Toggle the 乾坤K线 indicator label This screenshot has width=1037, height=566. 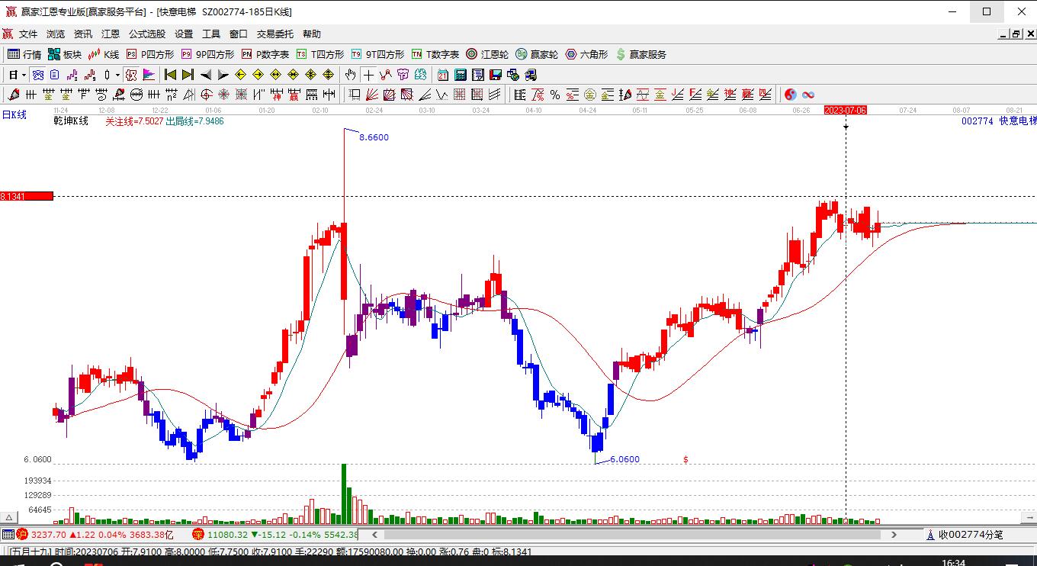tap(71, 121)
